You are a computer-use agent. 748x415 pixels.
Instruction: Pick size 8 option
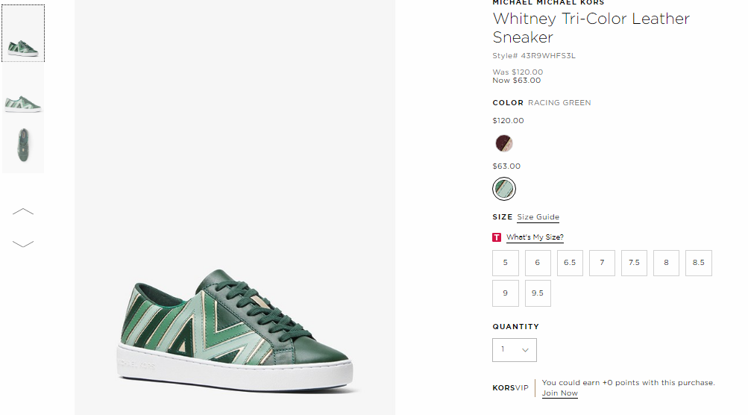666,263
